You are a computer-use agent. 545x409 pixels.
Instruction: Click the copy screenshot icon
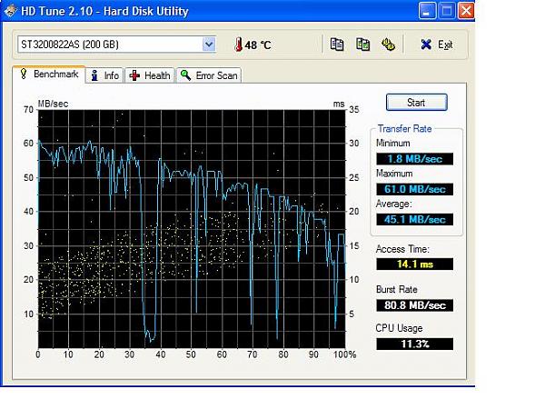(362, 45)
